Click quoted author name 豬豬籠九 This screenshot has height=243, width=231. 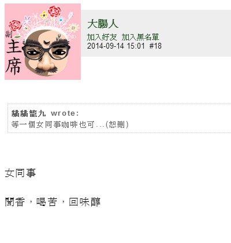point(28,113)
